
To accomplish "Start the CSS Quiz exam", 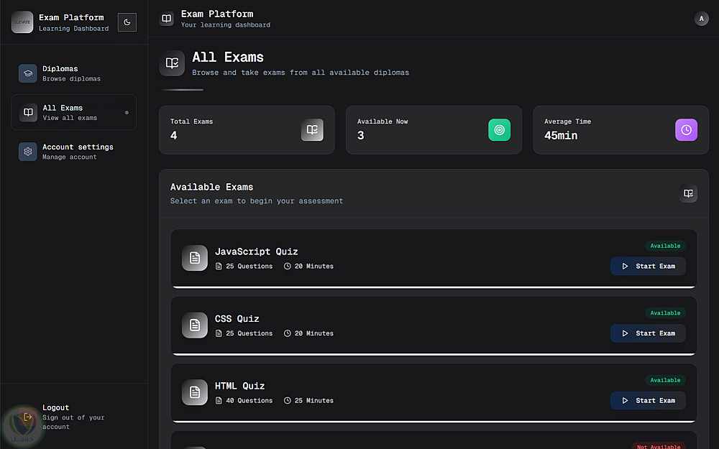I will coord(648,333).
